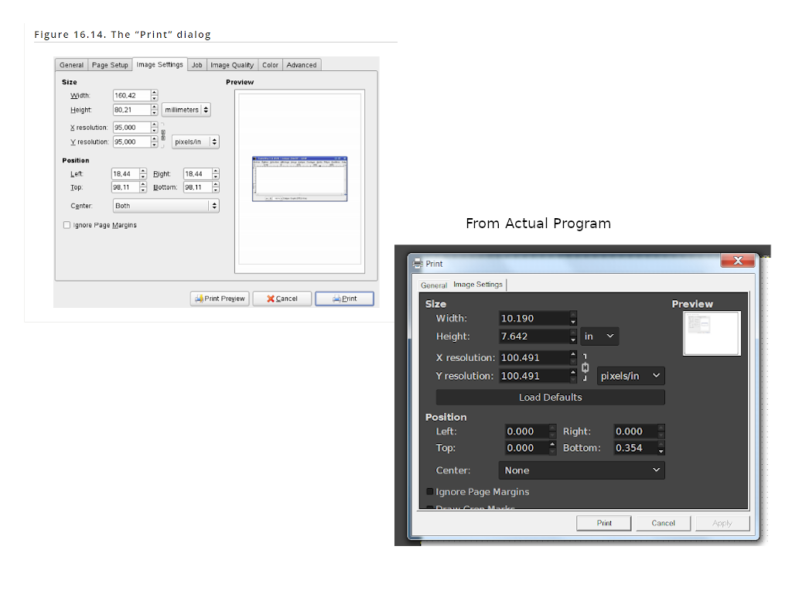Click Cancel button with red X
Screen dimensions: 792x594
tap(282, 299)
